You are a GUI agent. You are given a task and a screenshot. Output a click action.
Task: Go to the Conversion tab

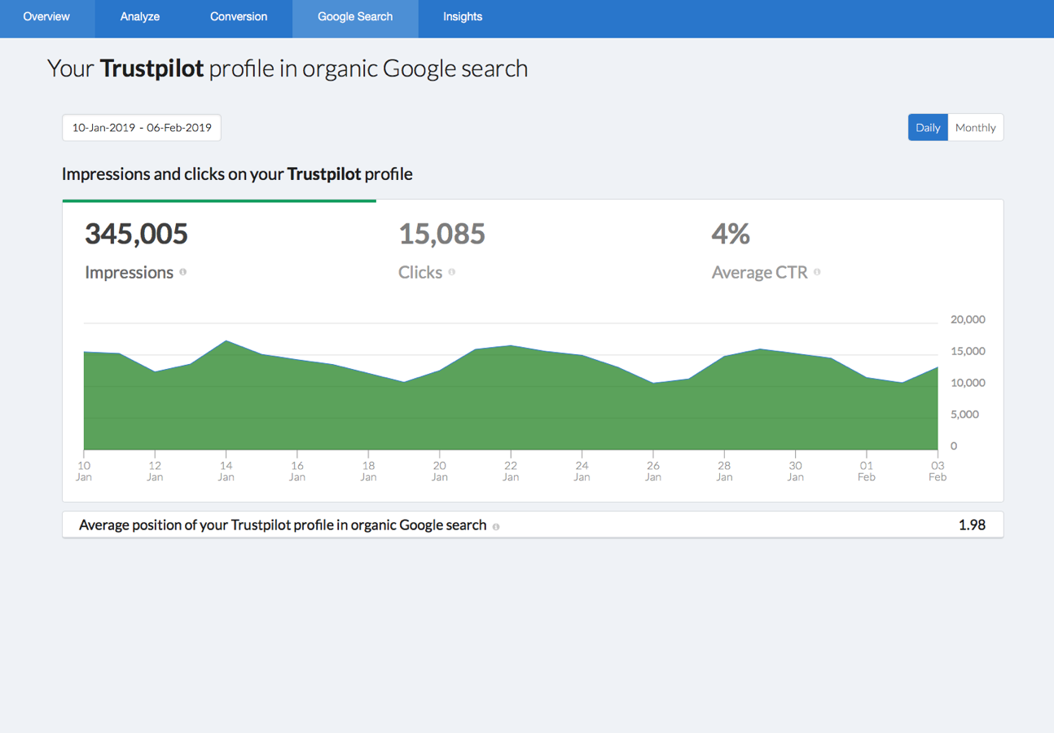tap(239, 17)
